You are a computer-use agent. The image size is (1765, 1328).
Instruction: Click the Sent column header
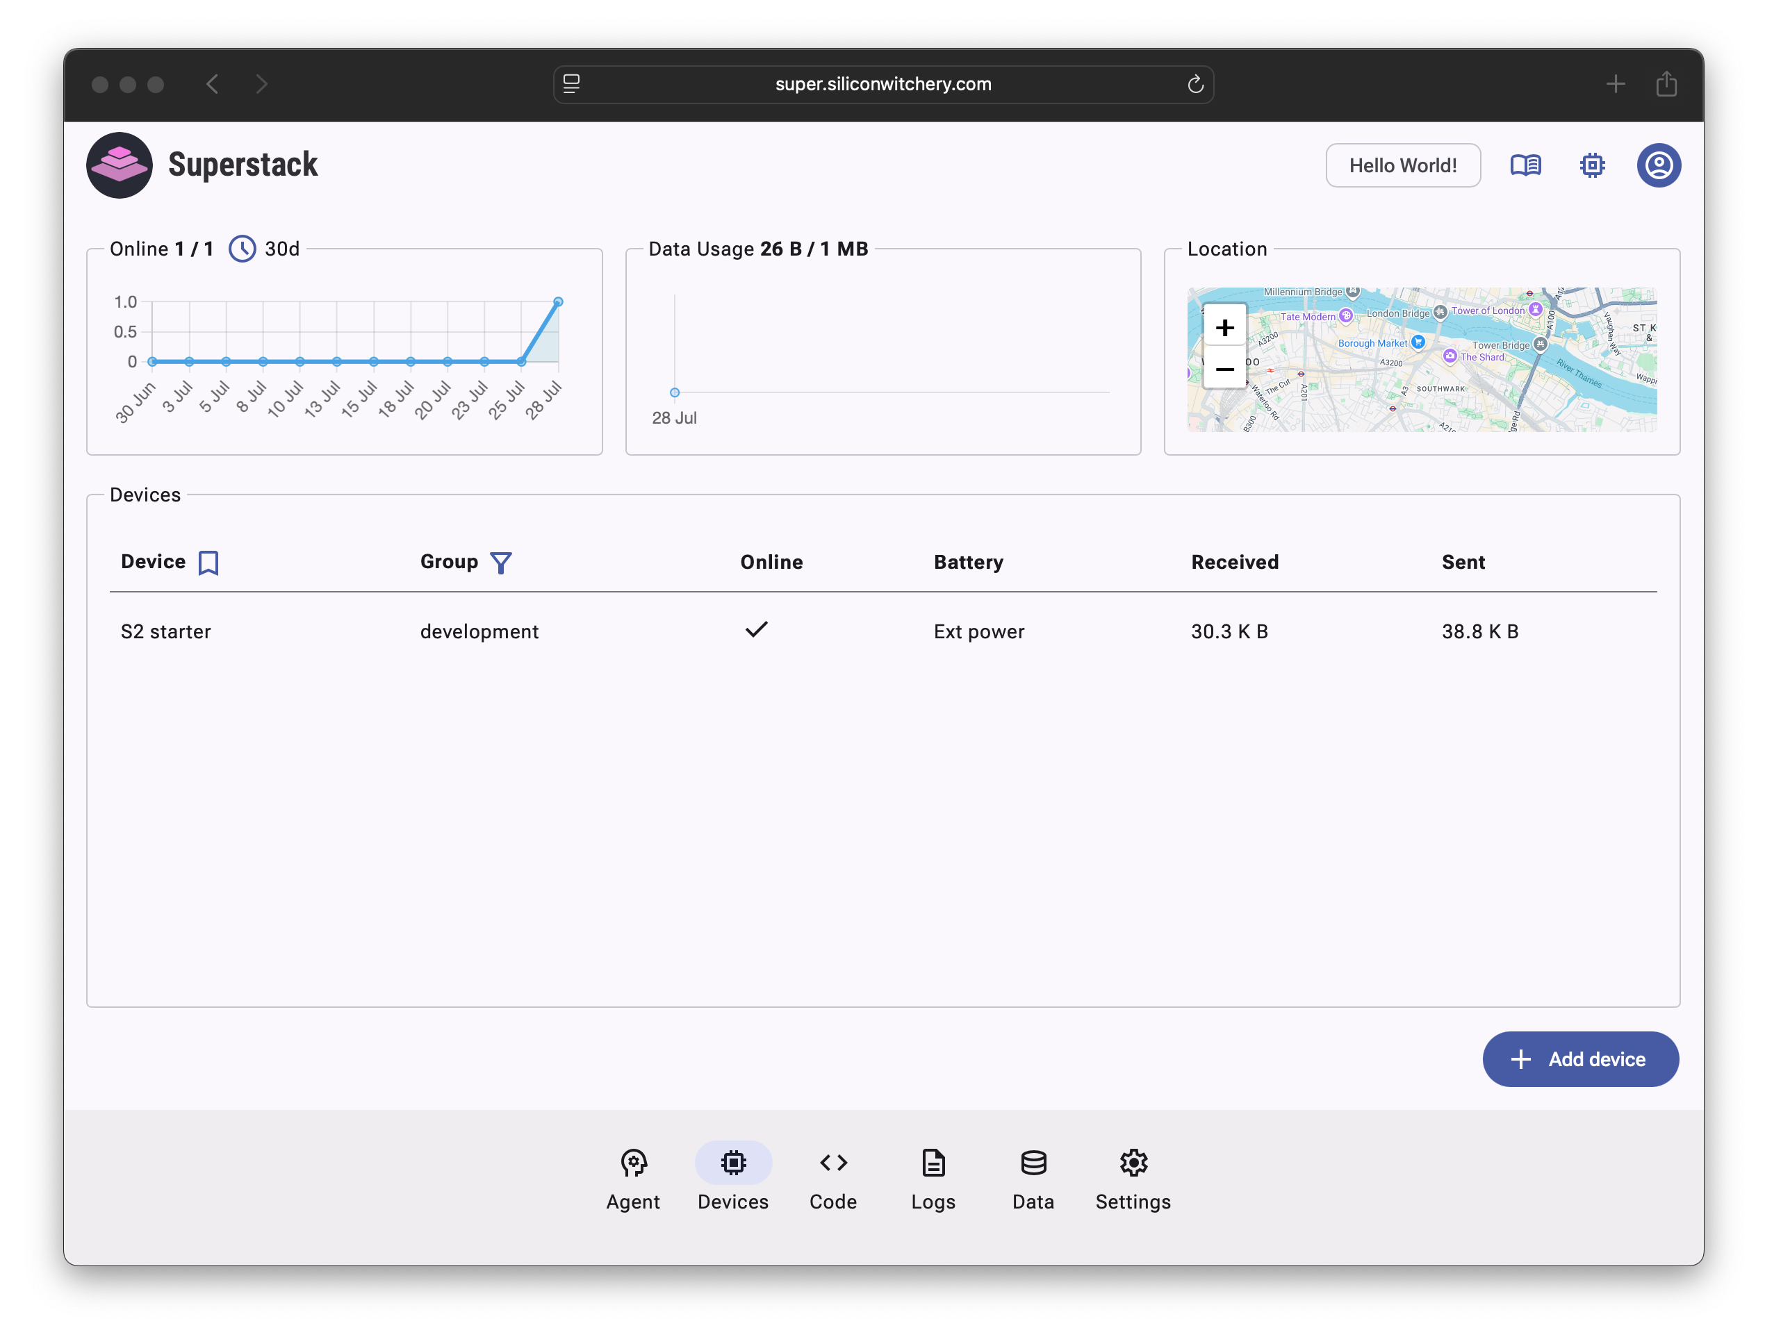pyautogui.click(x=1463, y=563)
